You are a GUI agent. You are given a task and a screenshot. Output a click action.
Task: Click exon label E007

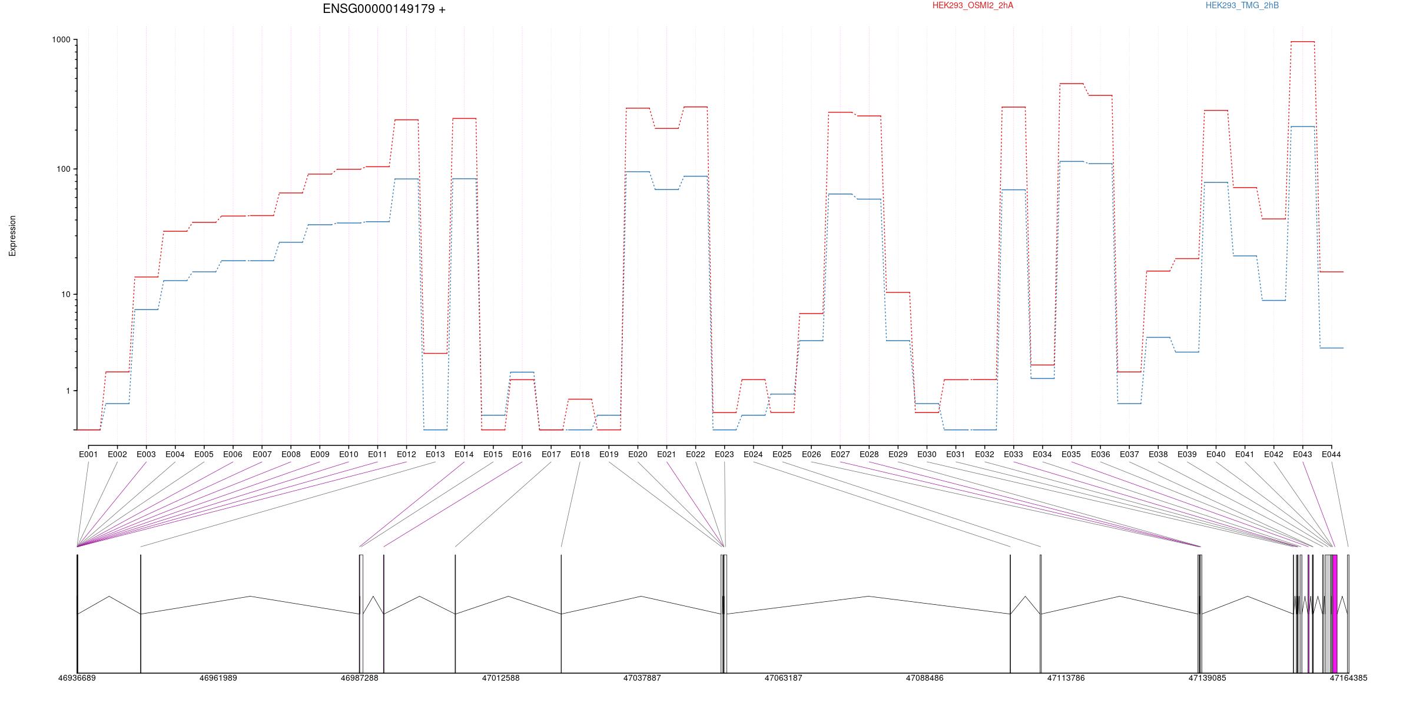pos(262,454)
